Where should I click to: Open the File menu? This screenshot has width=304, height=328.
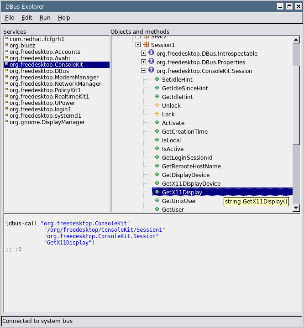[10, 18]
